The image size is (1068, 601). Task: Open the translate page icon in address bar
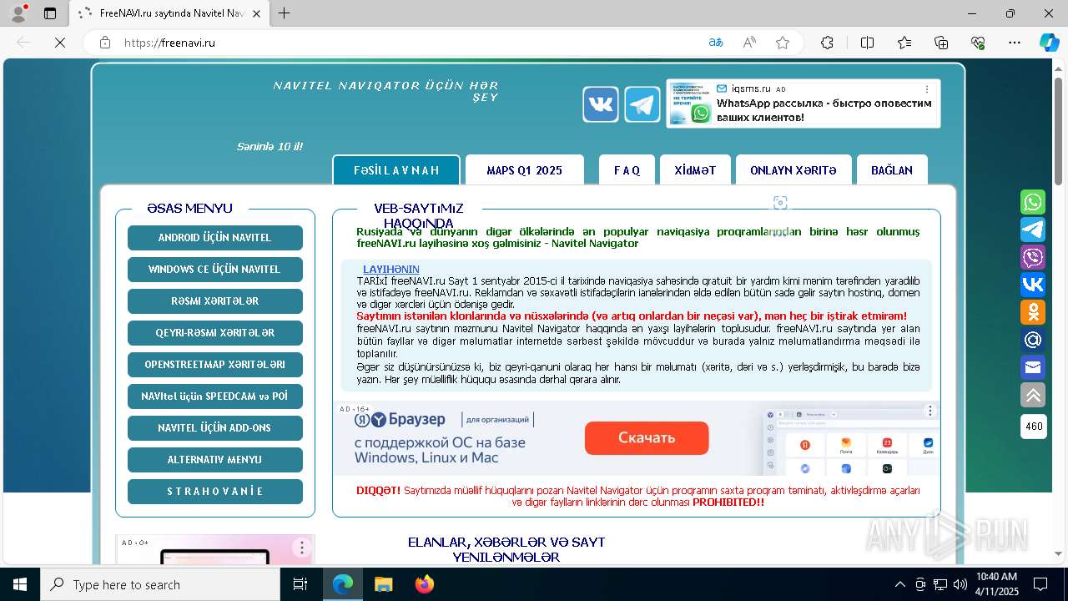click(x=715, y=43)
